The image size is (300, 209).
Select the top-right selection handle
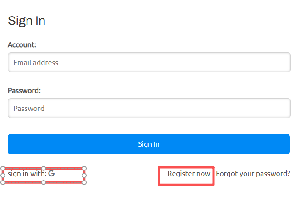(x=84, y=168)
